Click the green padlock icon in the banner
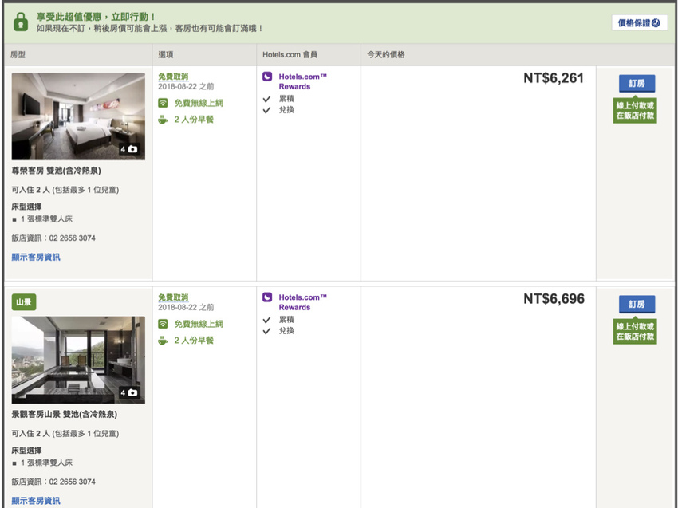 pyautogui.click(x=20, y=22)
